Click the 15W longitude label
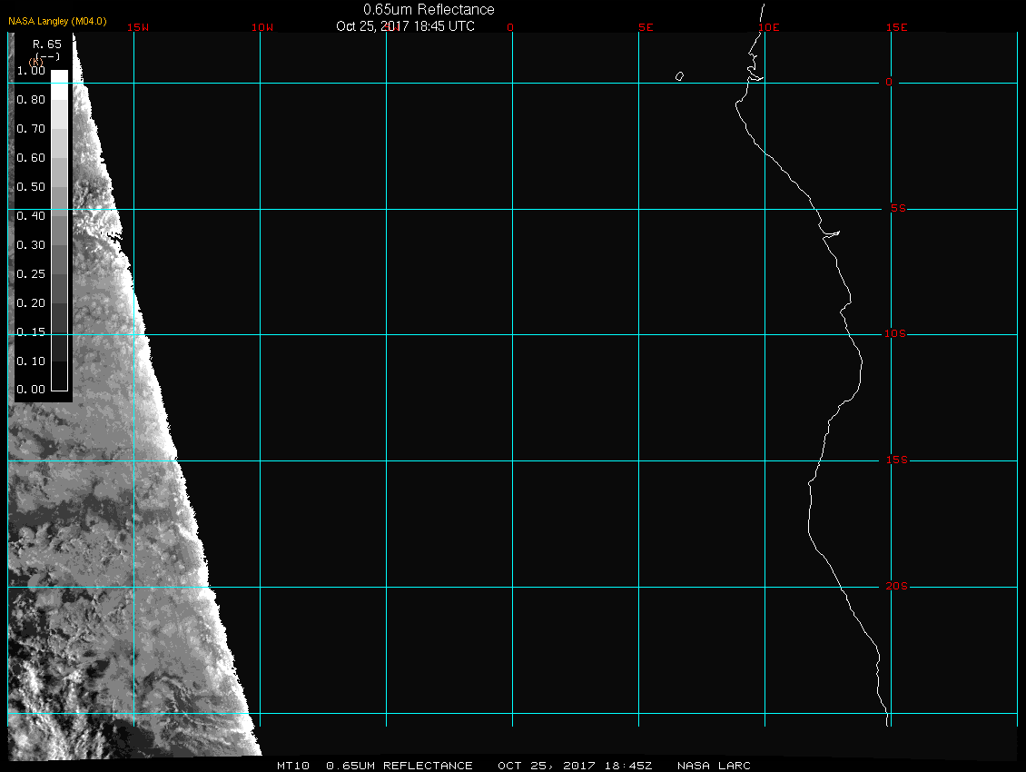 click(x=138, y=27)
